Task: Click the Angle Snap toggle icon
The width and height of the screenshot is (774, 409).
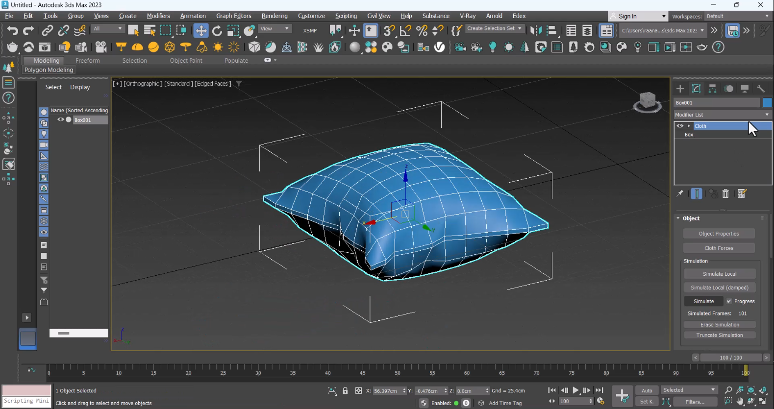Action: [405, 30]
